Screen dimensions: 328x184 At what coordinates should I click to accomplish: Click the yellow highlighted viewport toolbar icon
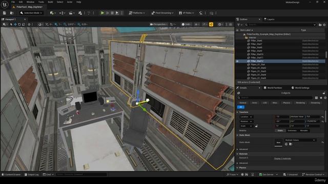pos(211,25)
